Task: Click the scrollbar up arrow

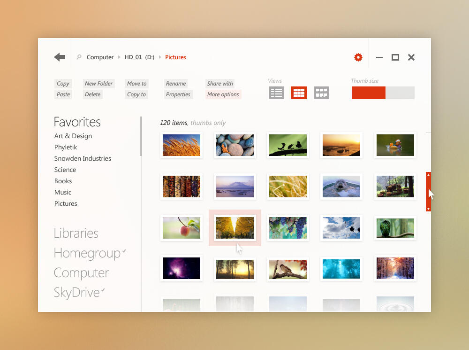Action: click(428, 175)
